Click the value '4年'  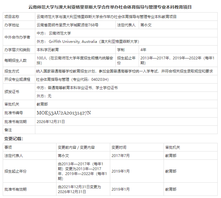143,50
